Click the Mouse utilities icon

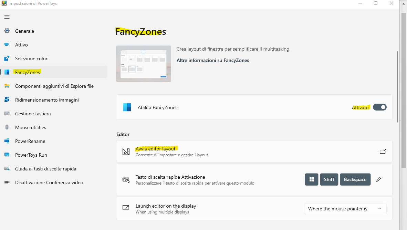(7, 127)
